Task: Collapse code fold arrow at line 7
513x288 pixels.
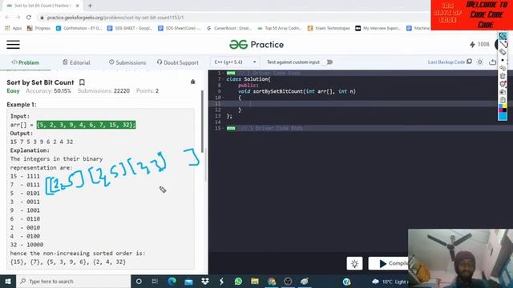Action: (224, 79)
